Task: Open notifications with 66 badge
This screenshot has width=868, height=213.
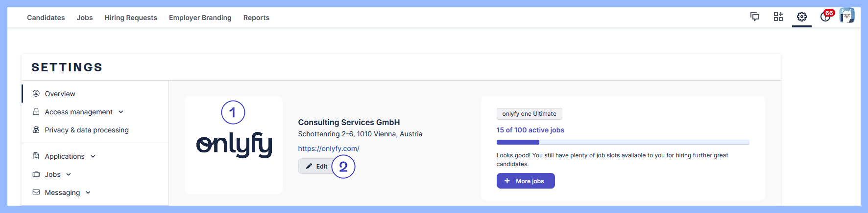Action: pyautogui.click(x=825, y=17)
